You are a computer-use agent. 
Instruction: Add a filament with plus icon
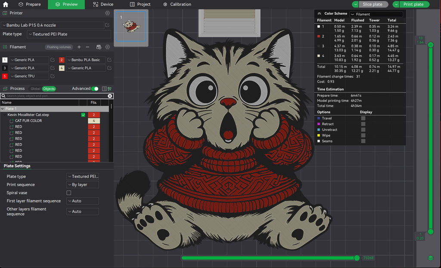pos(79,47)
